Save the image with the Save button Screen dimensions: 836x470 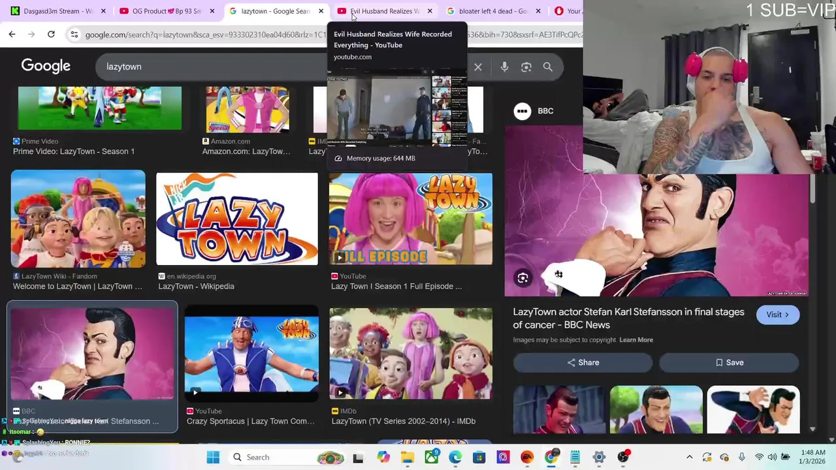(x=729, y=362)
